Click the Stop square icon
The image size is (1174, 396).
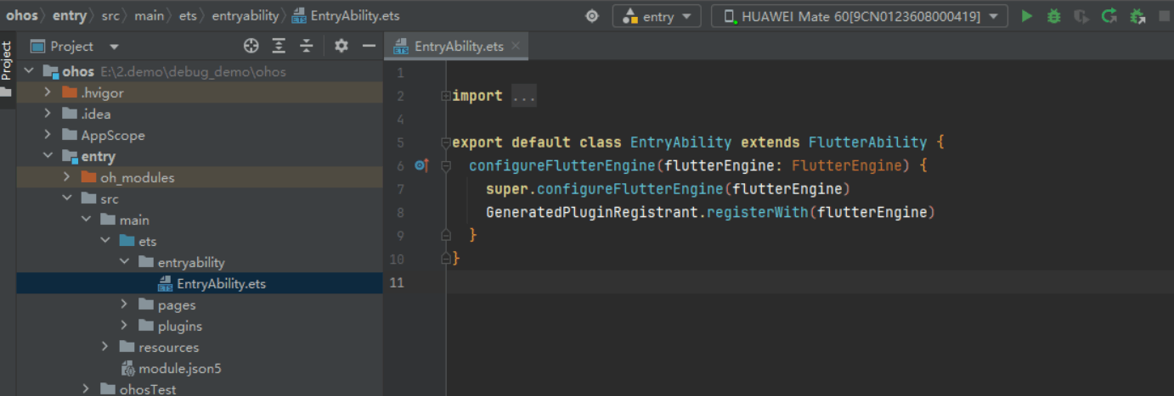click(x=1165, y=16)
